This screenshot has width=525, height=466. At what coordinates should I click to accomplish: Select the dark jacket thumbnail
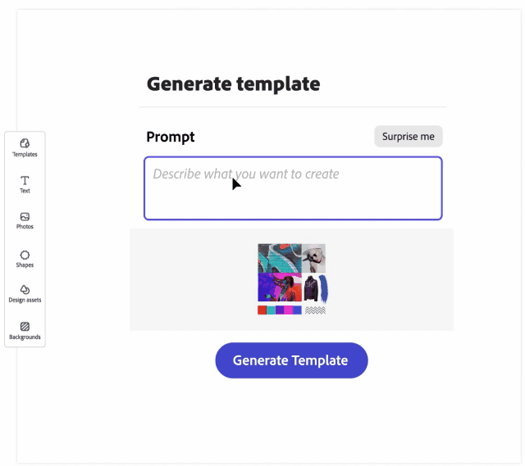point(311,288)
